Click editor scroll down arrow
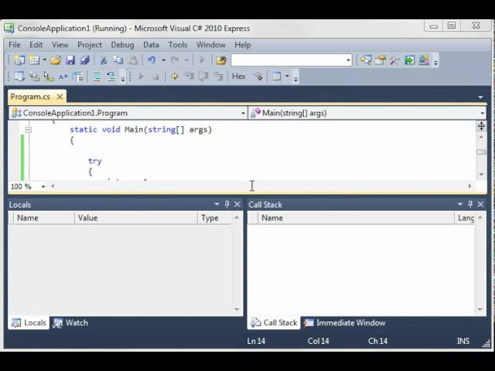This screenshot has width=495, height=371. pos(481,174)
